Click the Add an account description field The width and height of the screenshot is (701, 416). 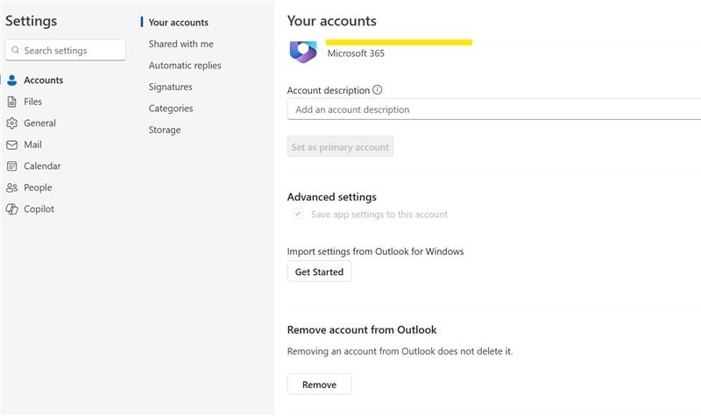click(x=494, y=109)
